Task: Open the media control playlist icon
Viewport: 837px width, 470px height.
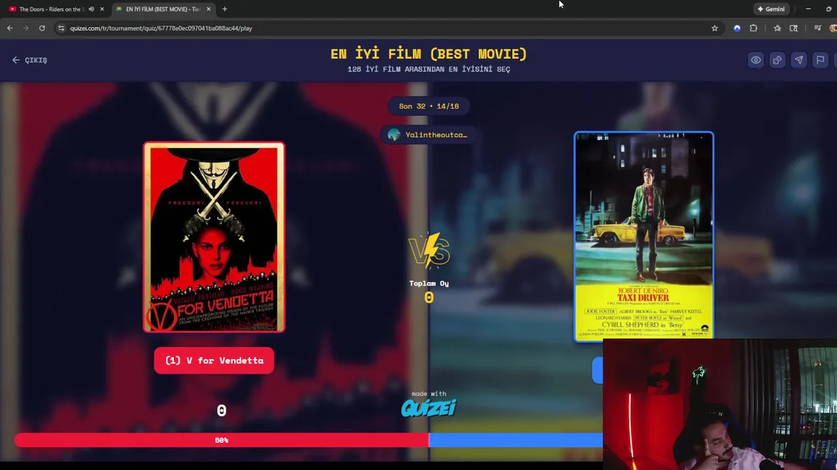Action: click(x=817, y=28)
